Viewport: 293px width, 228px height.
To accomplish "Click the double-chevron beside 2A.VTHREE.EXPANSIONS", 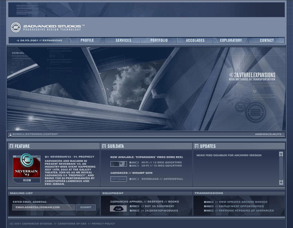I will click(x=231, y=75).
